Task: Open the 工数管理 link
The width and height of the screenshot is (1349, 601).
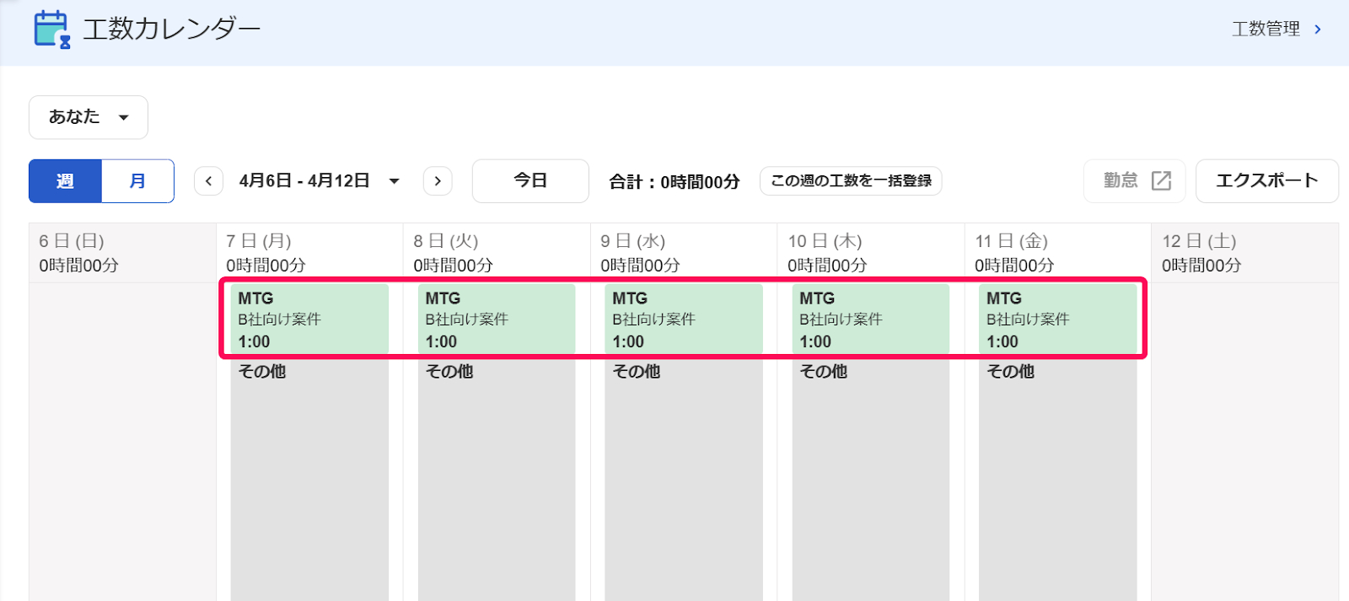Action: tap(1266, 30)
